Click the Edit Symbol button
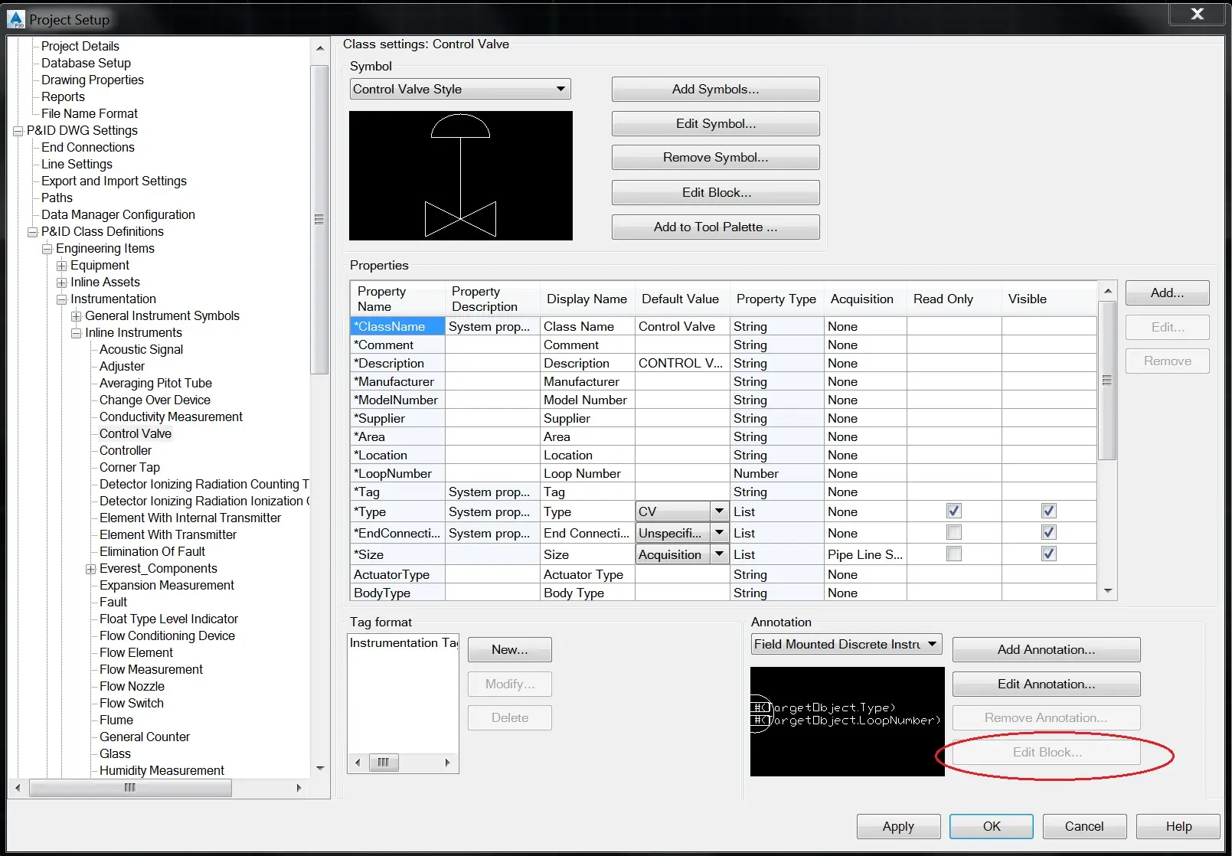Viewport: 1232px width, 856px height. [x=715, y=123]
